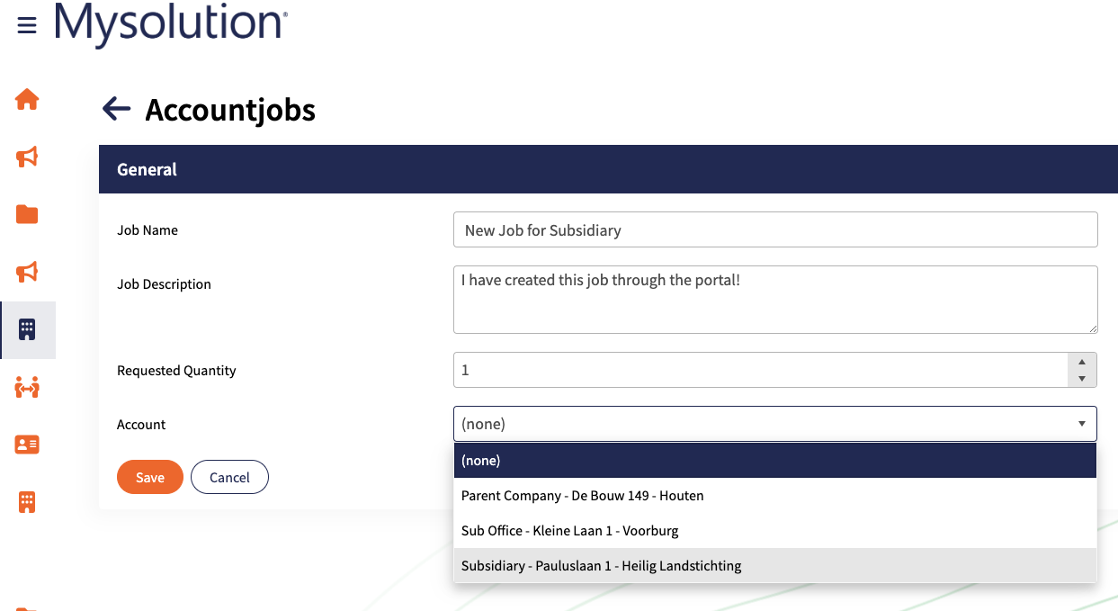Screen dimensions: 1118x611
Task: Select the highlighted dark building sidebar icon
Action: (x=27, y=329)
